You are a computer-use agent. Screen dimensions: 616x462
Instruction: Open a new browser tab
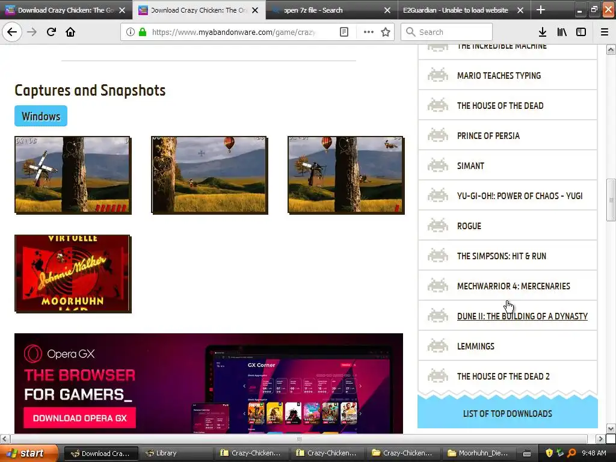pos(541,10)
